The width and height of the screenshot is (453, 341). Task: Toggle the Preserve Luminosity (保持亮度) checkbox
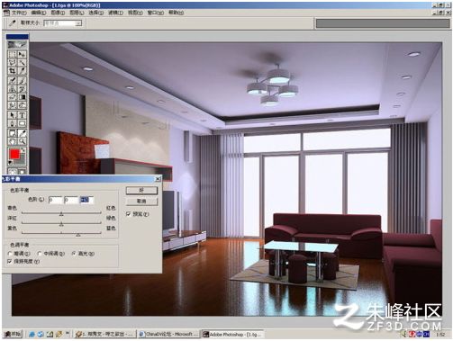click(x=23, y=262)
